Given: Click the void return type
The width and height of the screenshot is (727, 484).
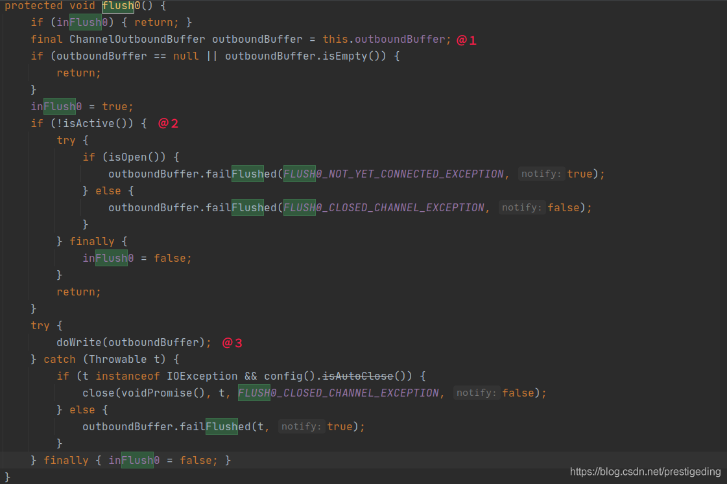Looking at the screenshot, I should (82, 6).
